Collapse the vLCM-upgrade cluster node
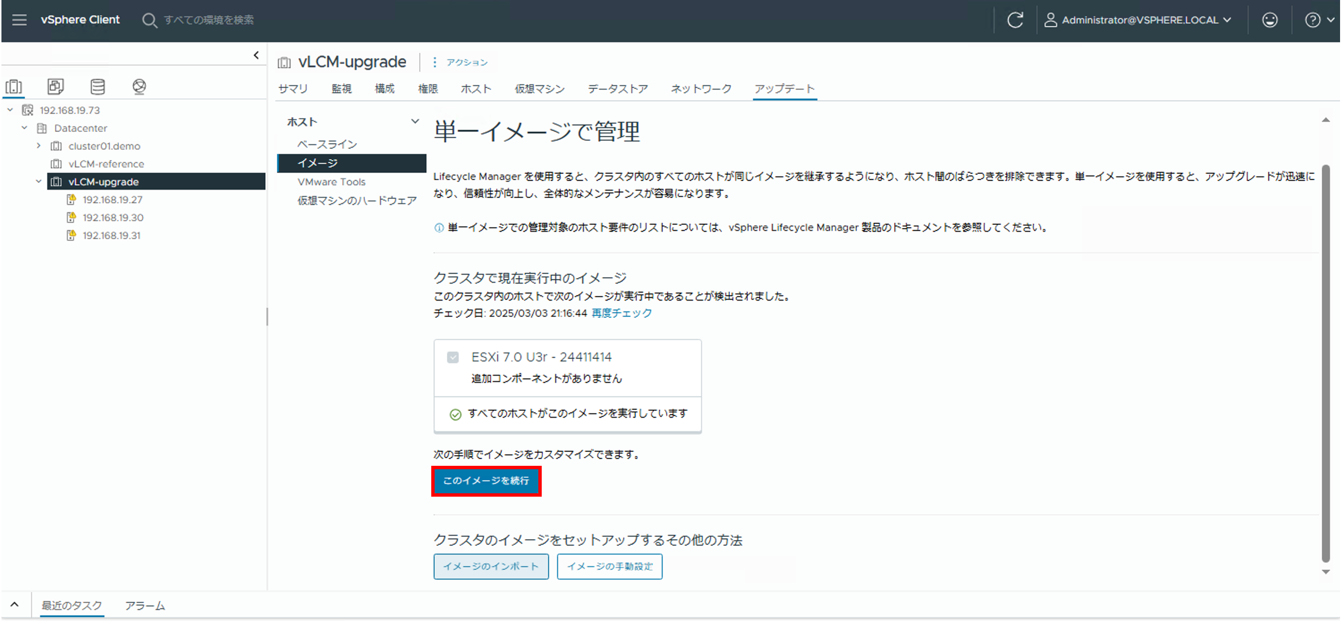 [x=39, y=182]
